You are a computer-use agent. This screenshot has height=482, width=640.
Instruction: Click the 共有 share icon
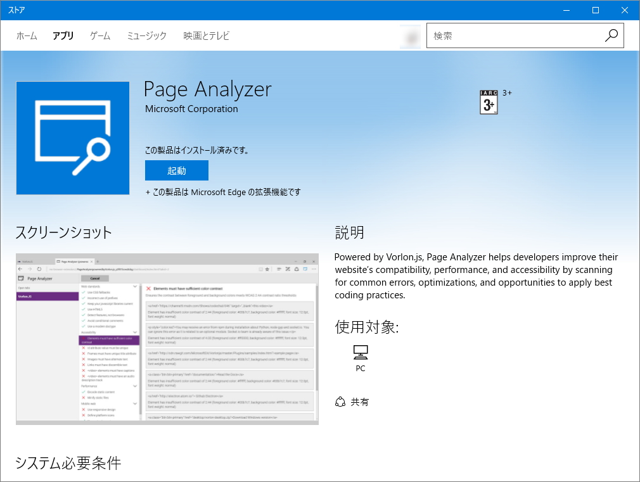(342, 402)
